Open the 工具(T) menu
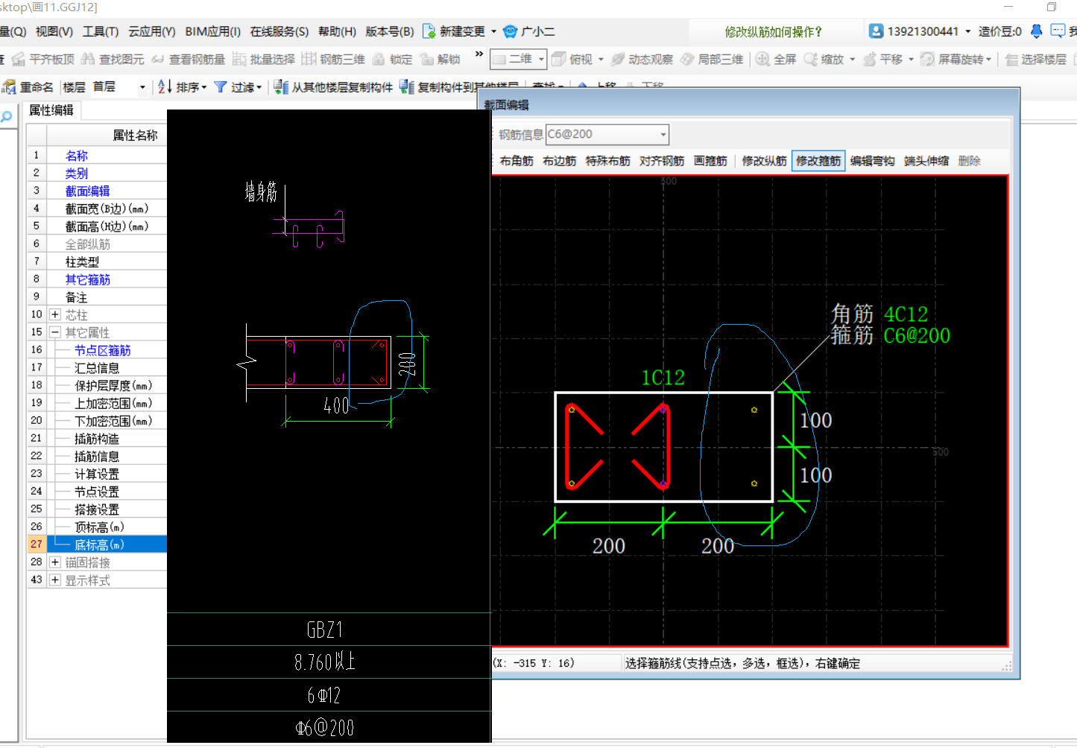The image size is (1077, 748). [101, 31]
